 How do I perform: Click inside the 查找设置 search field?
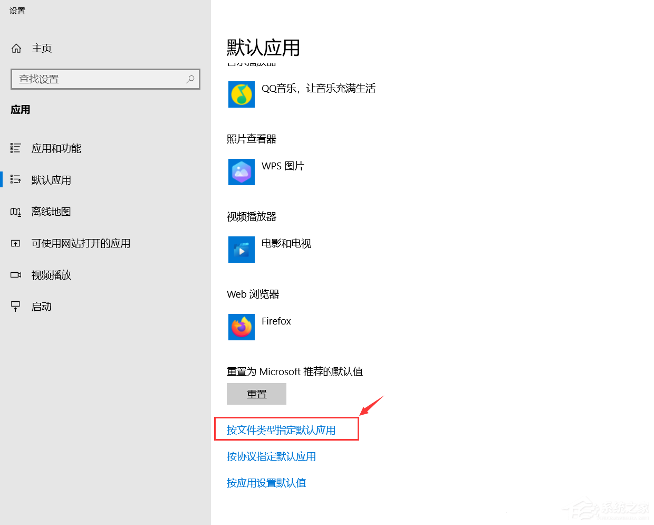pos(95,79)
